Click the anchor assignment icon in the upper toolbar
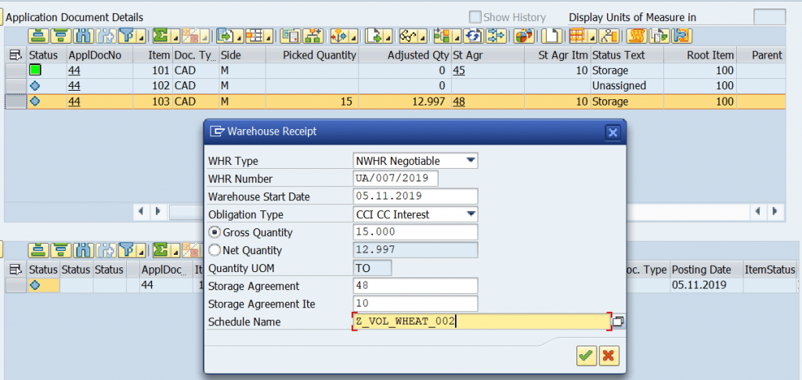 pyautogui.click(x=338, y=36)
